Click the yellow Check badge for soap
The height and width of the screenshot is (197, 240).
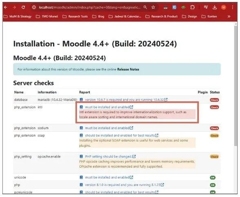click(x=214, y=136)
